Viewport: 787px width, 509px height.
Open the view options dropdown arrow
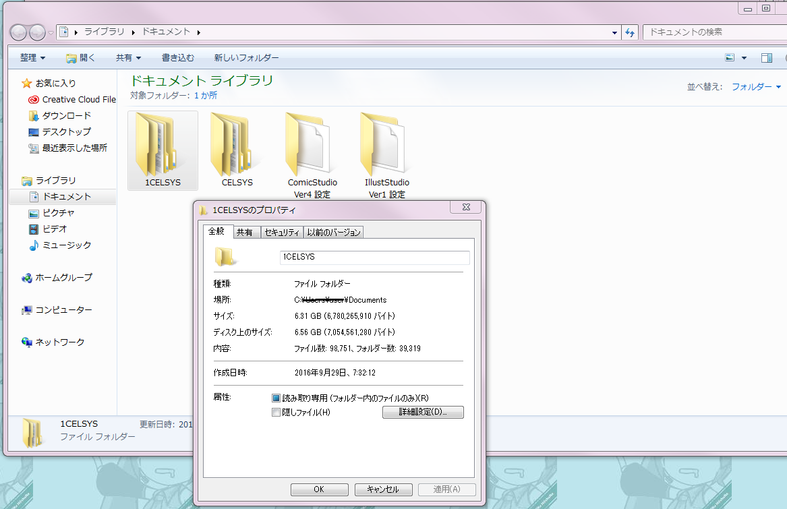pos(744,58)
